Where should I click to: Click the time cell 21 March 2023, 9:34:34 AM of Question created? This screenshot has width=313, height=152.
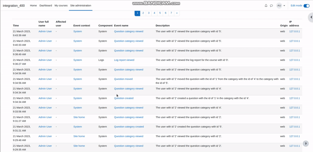click(x=22, y=100)
